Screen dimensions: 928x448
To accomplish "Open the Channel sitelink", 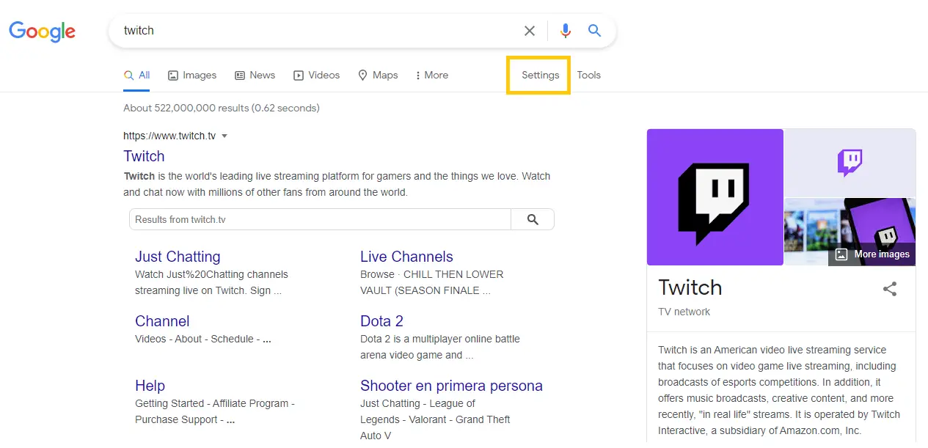I will pos(162,321).
